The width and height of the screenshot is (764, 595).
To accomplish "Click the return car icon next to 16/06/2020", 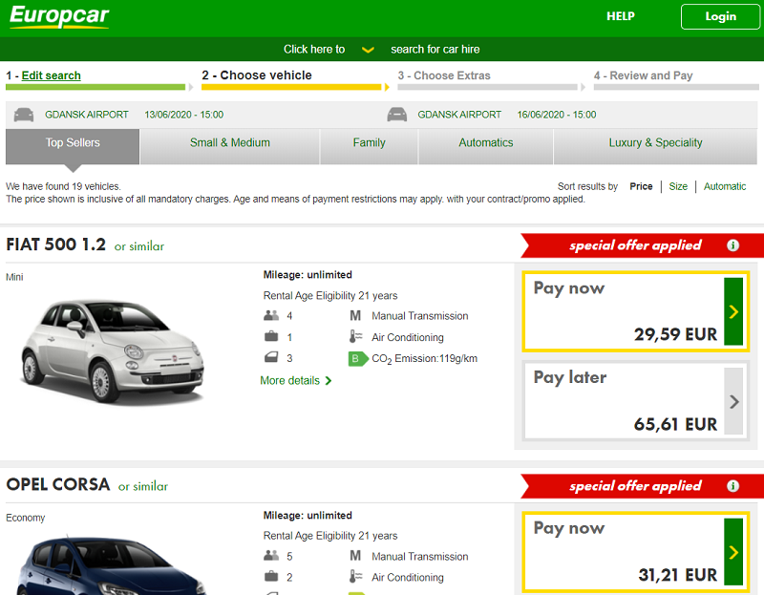I will (x=396, y=115).
